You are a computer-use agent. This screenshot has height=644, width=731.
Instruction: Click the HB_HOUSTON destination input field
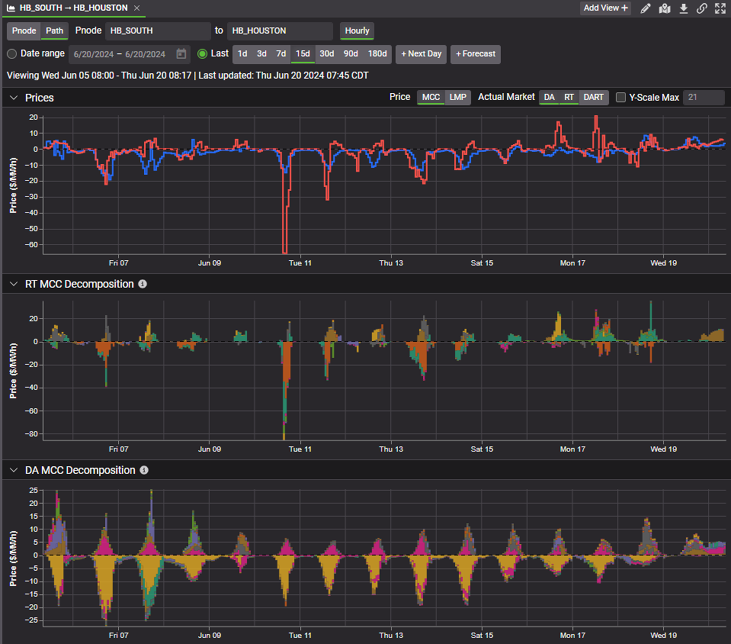[x=279, y=31]
